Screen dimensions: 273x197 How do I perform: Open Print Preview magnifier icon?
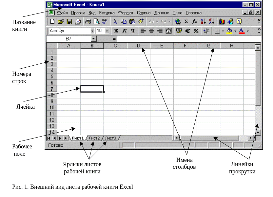(x=96, y=21)
